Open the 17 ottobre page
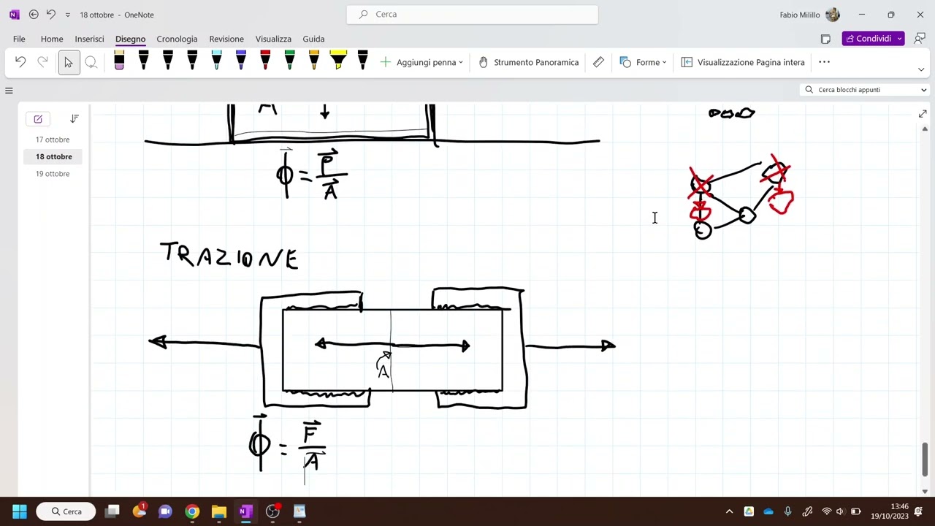This screenshot has height=526, width=935. click(x=53, y=140)
